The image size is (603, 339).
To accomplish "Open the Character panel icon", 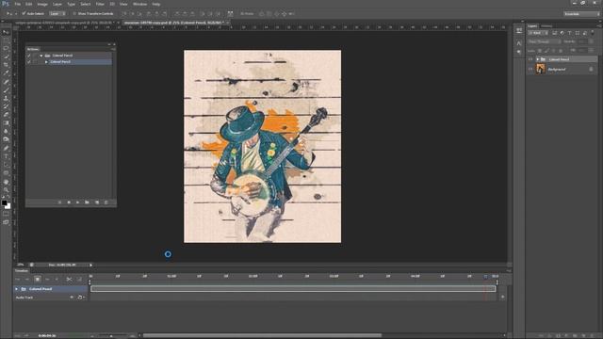I will (519, 42).
